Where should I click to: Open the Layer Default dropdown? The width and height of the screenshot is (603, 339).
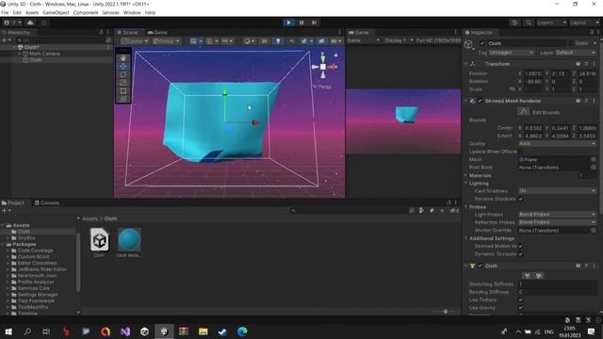[x=576, y=53]
